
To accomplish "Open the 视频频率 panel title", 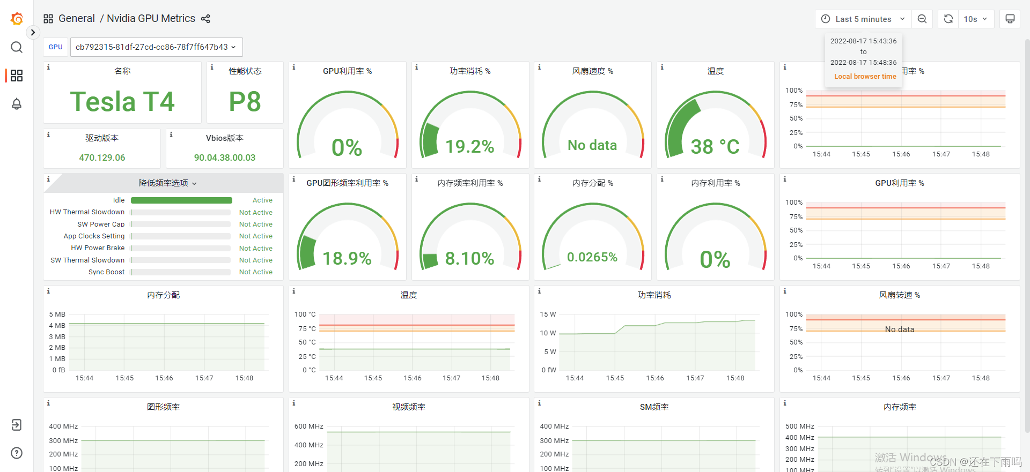I will point(409,407).
